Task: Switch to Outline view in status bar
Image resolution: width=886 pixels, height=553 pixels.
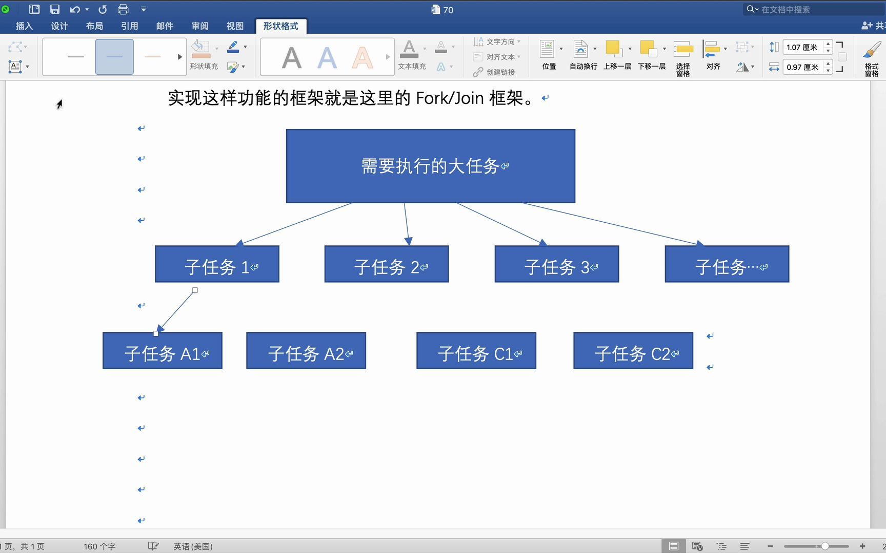Action: tap(721, 546)
